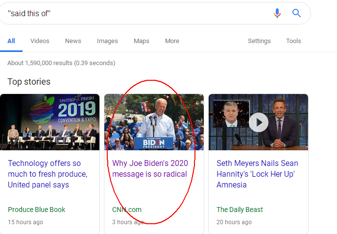
Task: Click the '15 hours ago' timestamp
Action: [x=25, y=222]
